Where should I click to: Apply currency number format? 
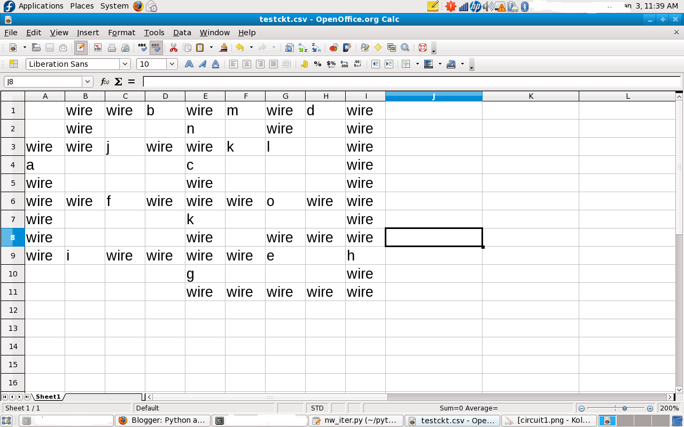[305, 64]
